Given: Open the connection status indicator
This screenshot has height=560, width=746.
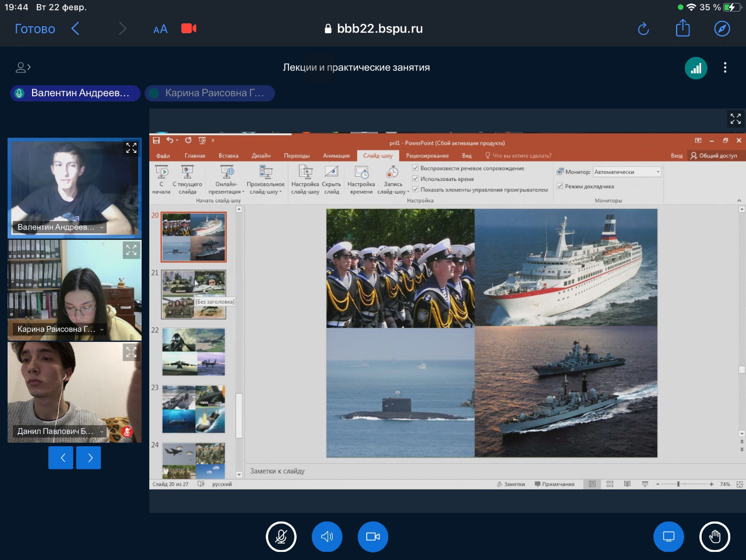Looking at the screenshot, I should [696, 68].
